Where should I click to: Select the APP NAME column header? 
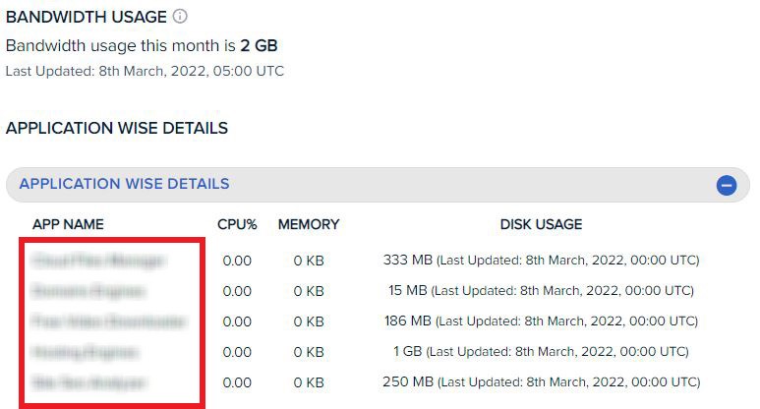coord(68,224)
